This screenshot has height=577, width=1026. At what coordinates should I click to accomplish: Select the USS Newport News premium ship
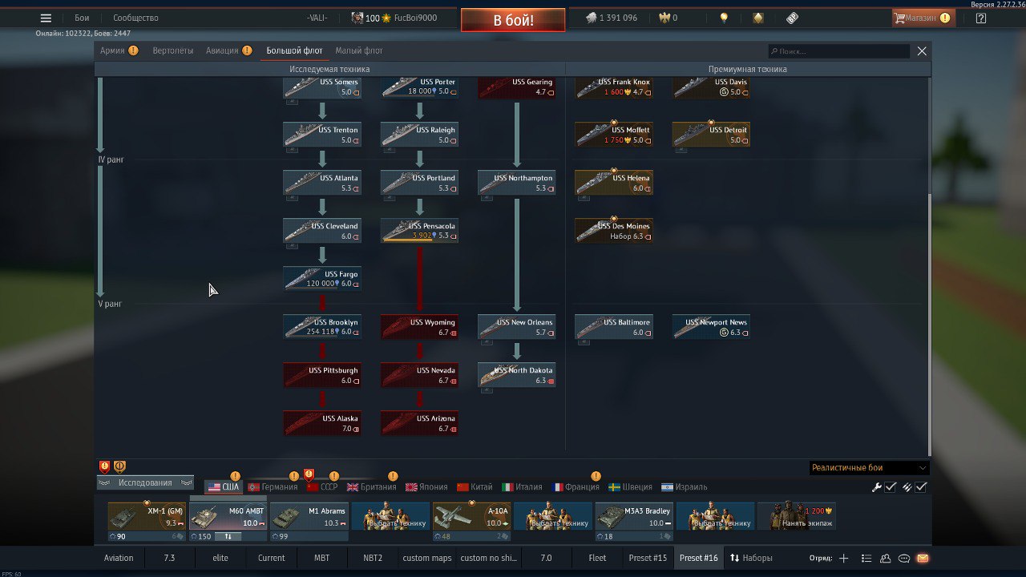pyautogui.click(x=711, y=327)
